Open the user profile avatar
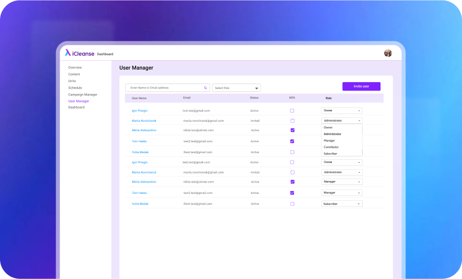462x279 pixels. point(388,53)
